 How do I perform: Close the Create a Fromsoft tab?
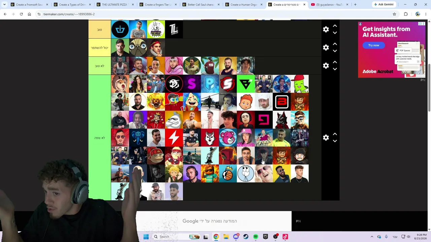click(x=47, y=5)
